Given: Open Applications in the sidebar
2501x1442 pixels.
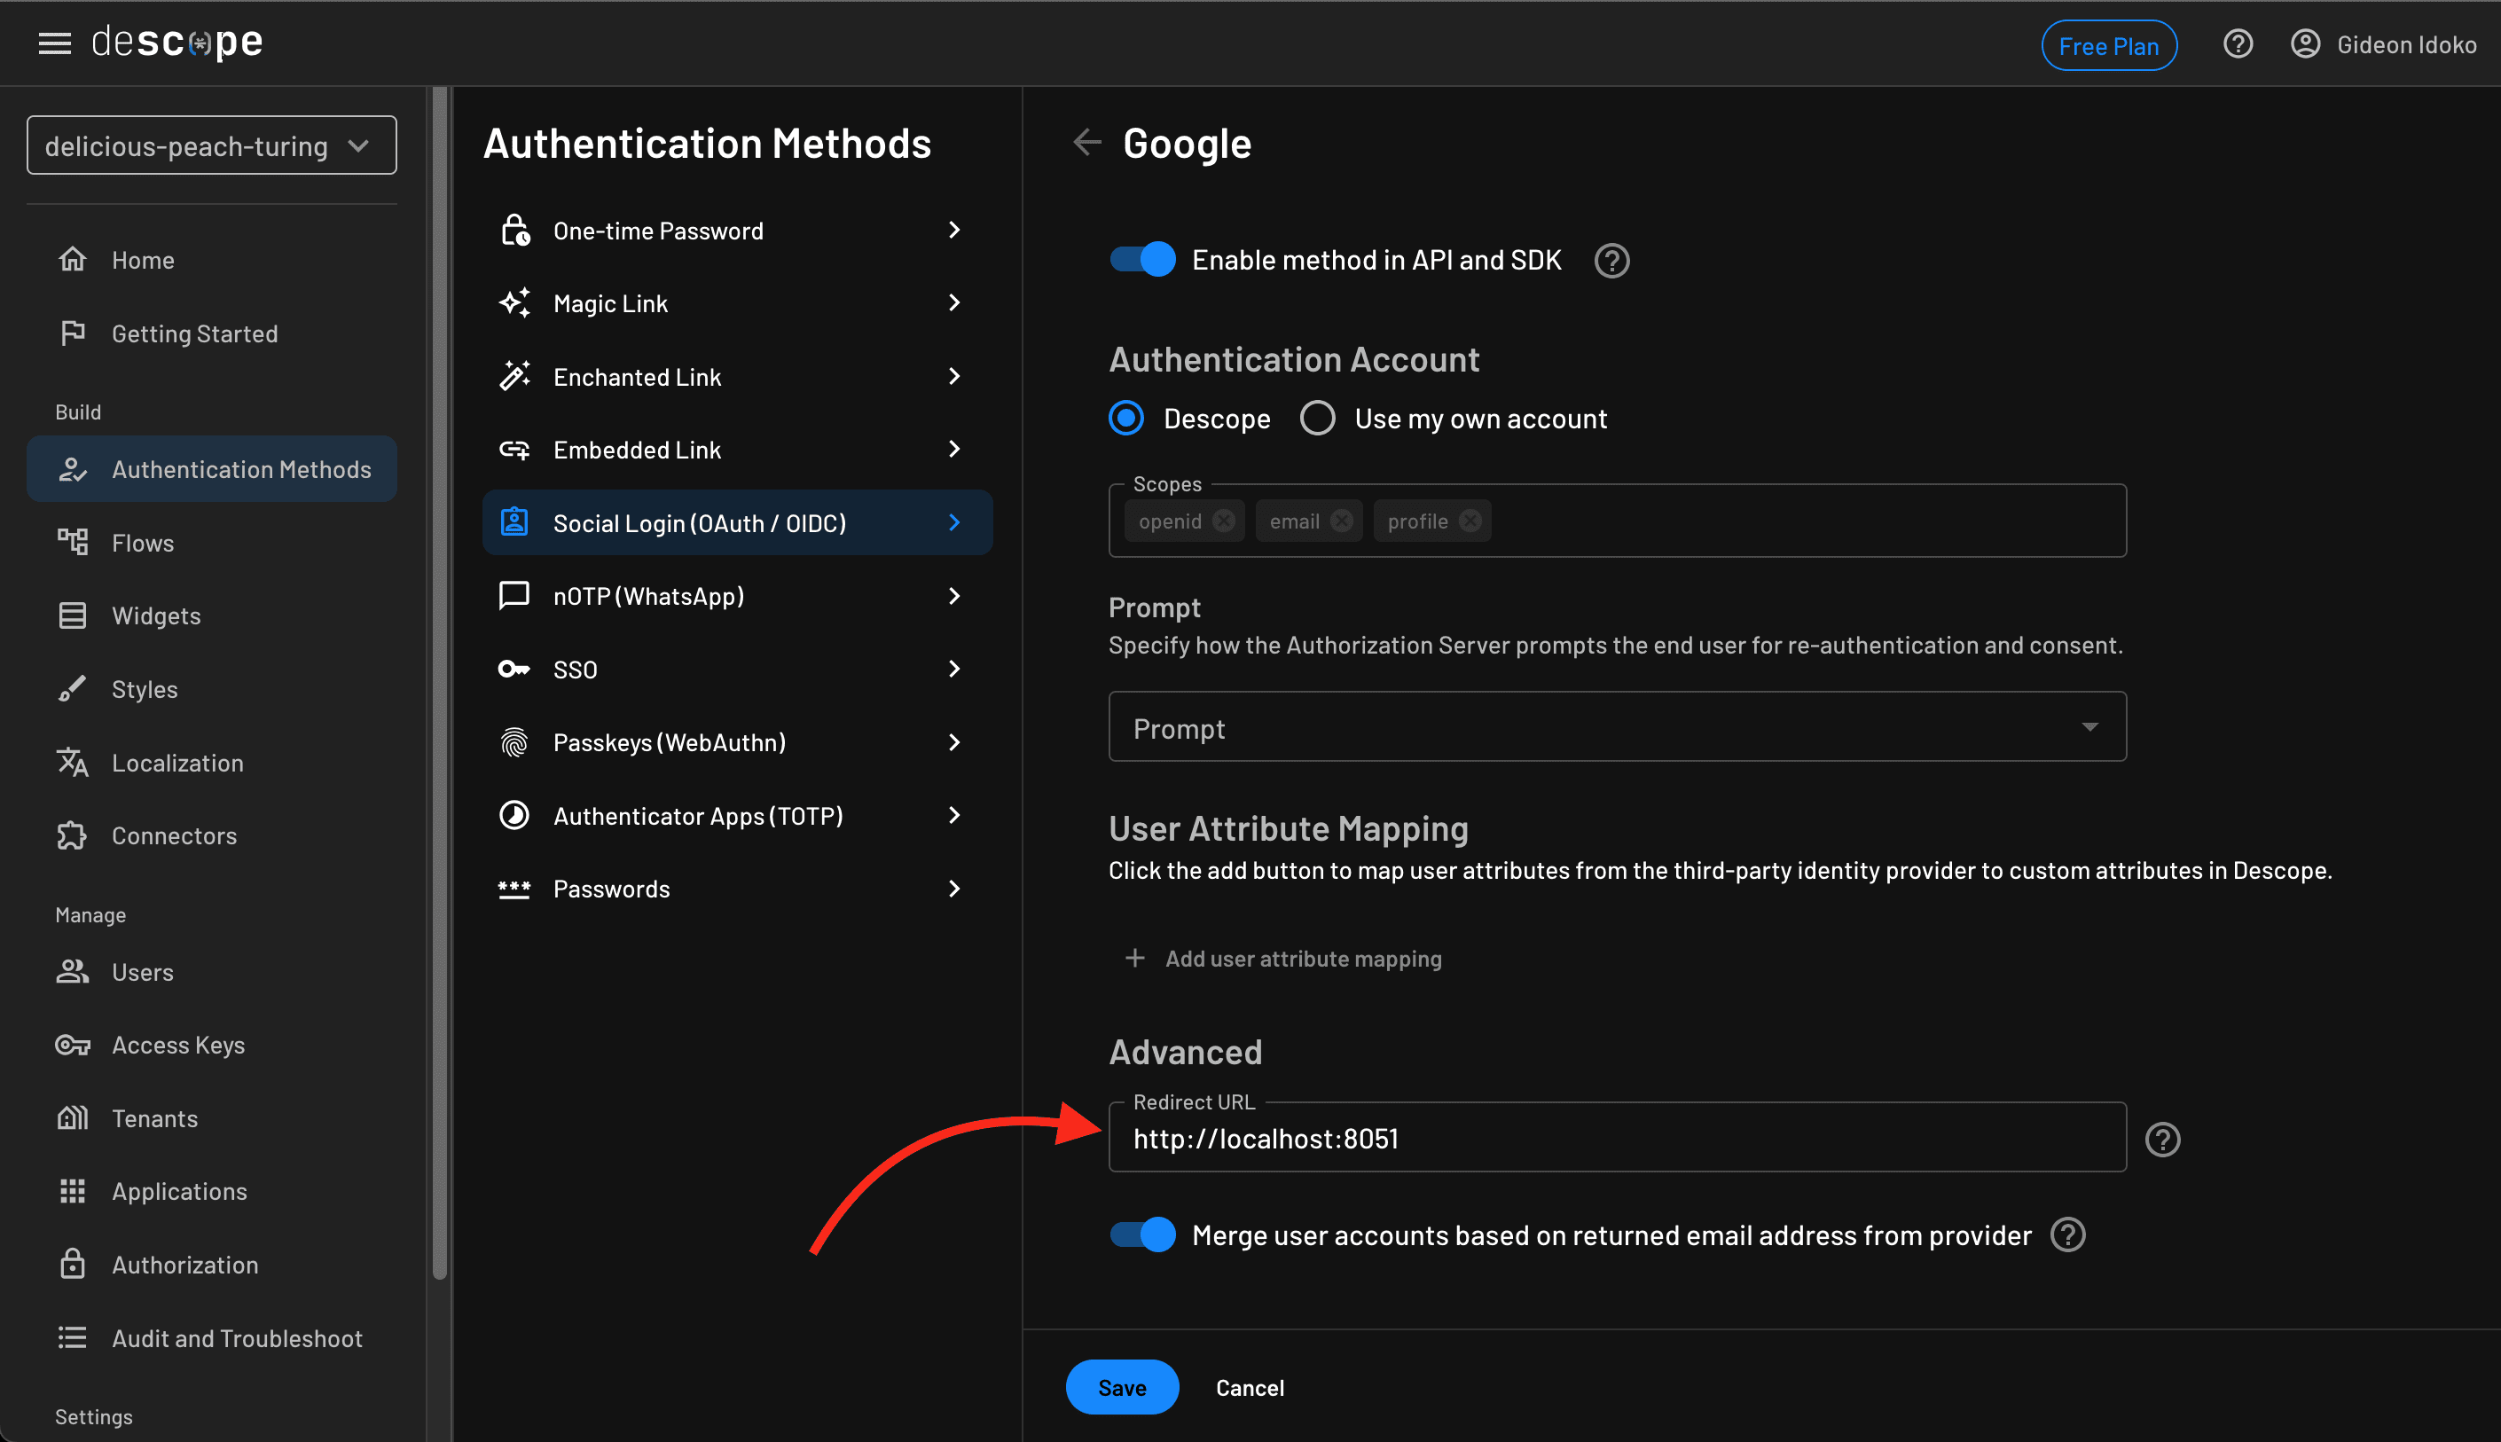Looking at the screenshot, I should click(212, 1191).
